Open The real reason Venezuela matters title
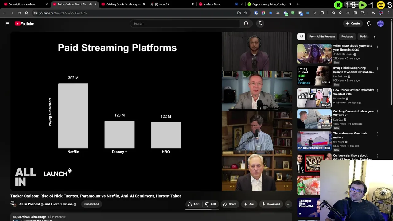The image size is (393, 221). 350,135
